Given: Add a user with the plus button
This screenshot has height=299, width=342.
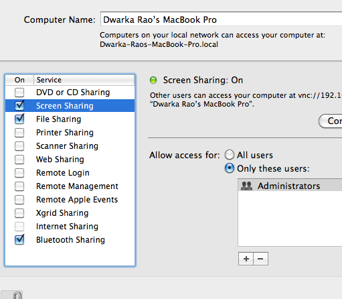Looking at the screenshot, I should click(246, 259).
